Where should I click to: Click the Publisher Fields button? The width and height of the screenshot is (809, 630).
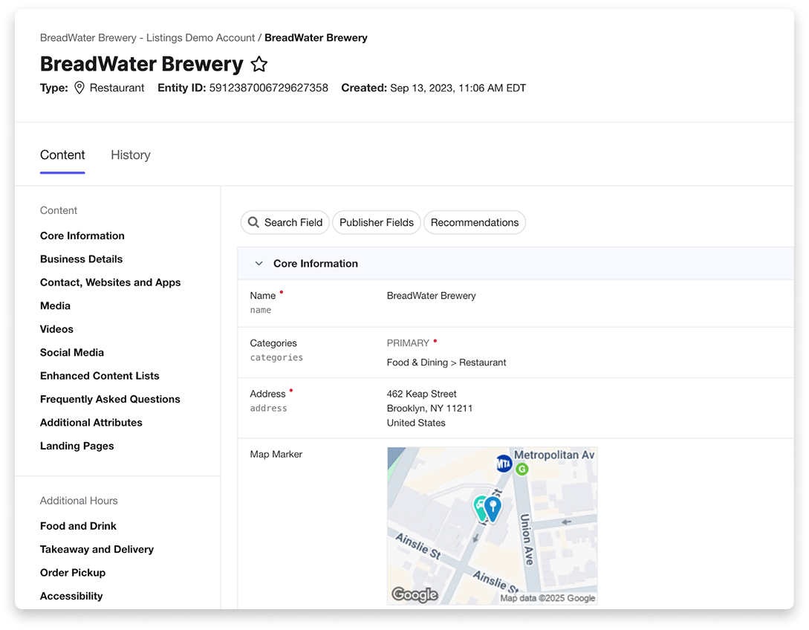[x=377, y=222]
